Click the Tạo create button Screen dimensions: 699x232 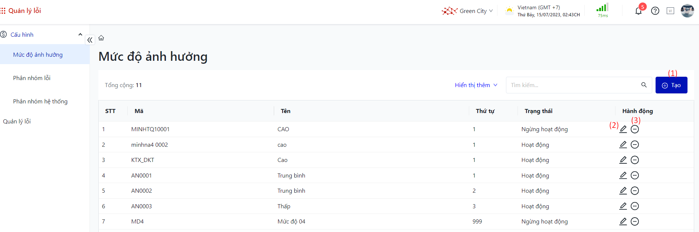point(671,85)
